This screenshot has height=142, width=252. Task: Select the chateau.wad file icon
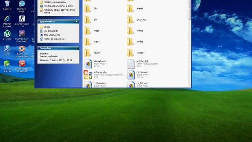tap(88, 84)
